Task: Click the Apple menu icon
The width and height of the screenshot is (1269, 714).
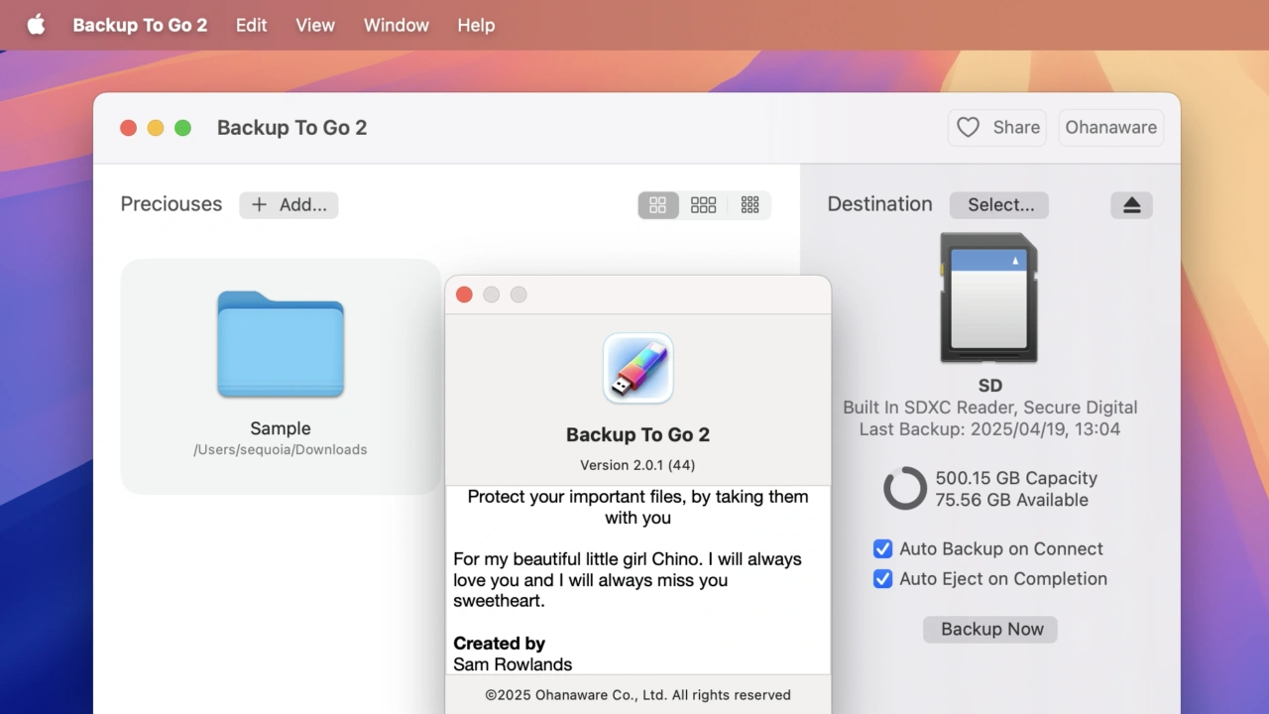Action: point(36,25)
